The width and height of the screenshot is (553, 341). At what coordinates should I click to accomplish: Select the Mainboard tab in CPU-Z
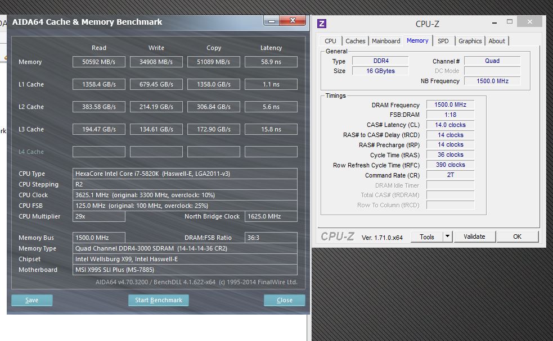click(x=386, y=41)
